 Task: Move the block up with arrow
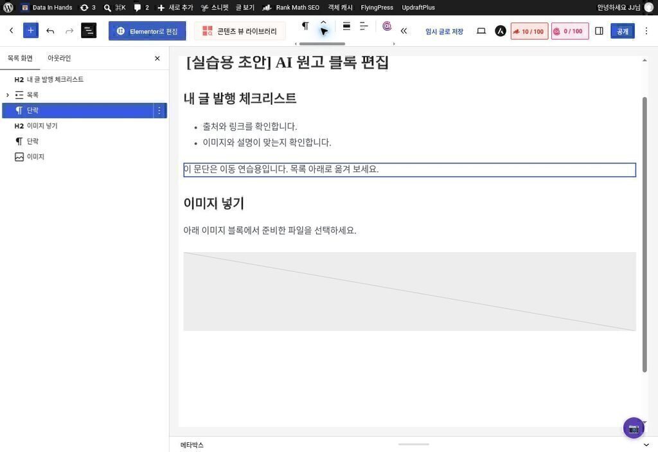coord(323,23)
